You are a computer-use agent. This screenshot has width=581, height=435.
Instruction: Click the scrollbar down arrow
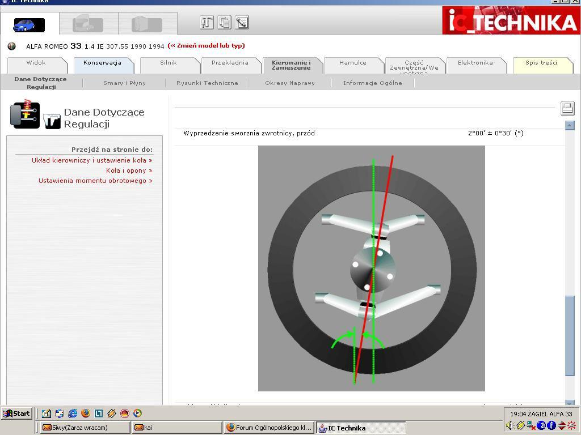570,403
